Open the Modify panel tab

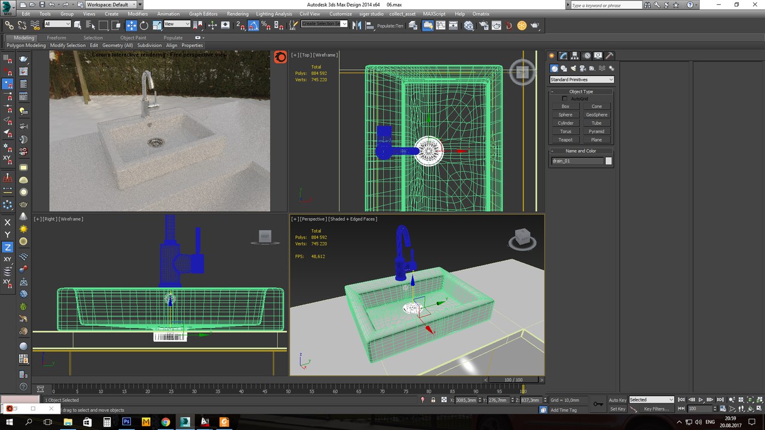click(x=563, y=56)
